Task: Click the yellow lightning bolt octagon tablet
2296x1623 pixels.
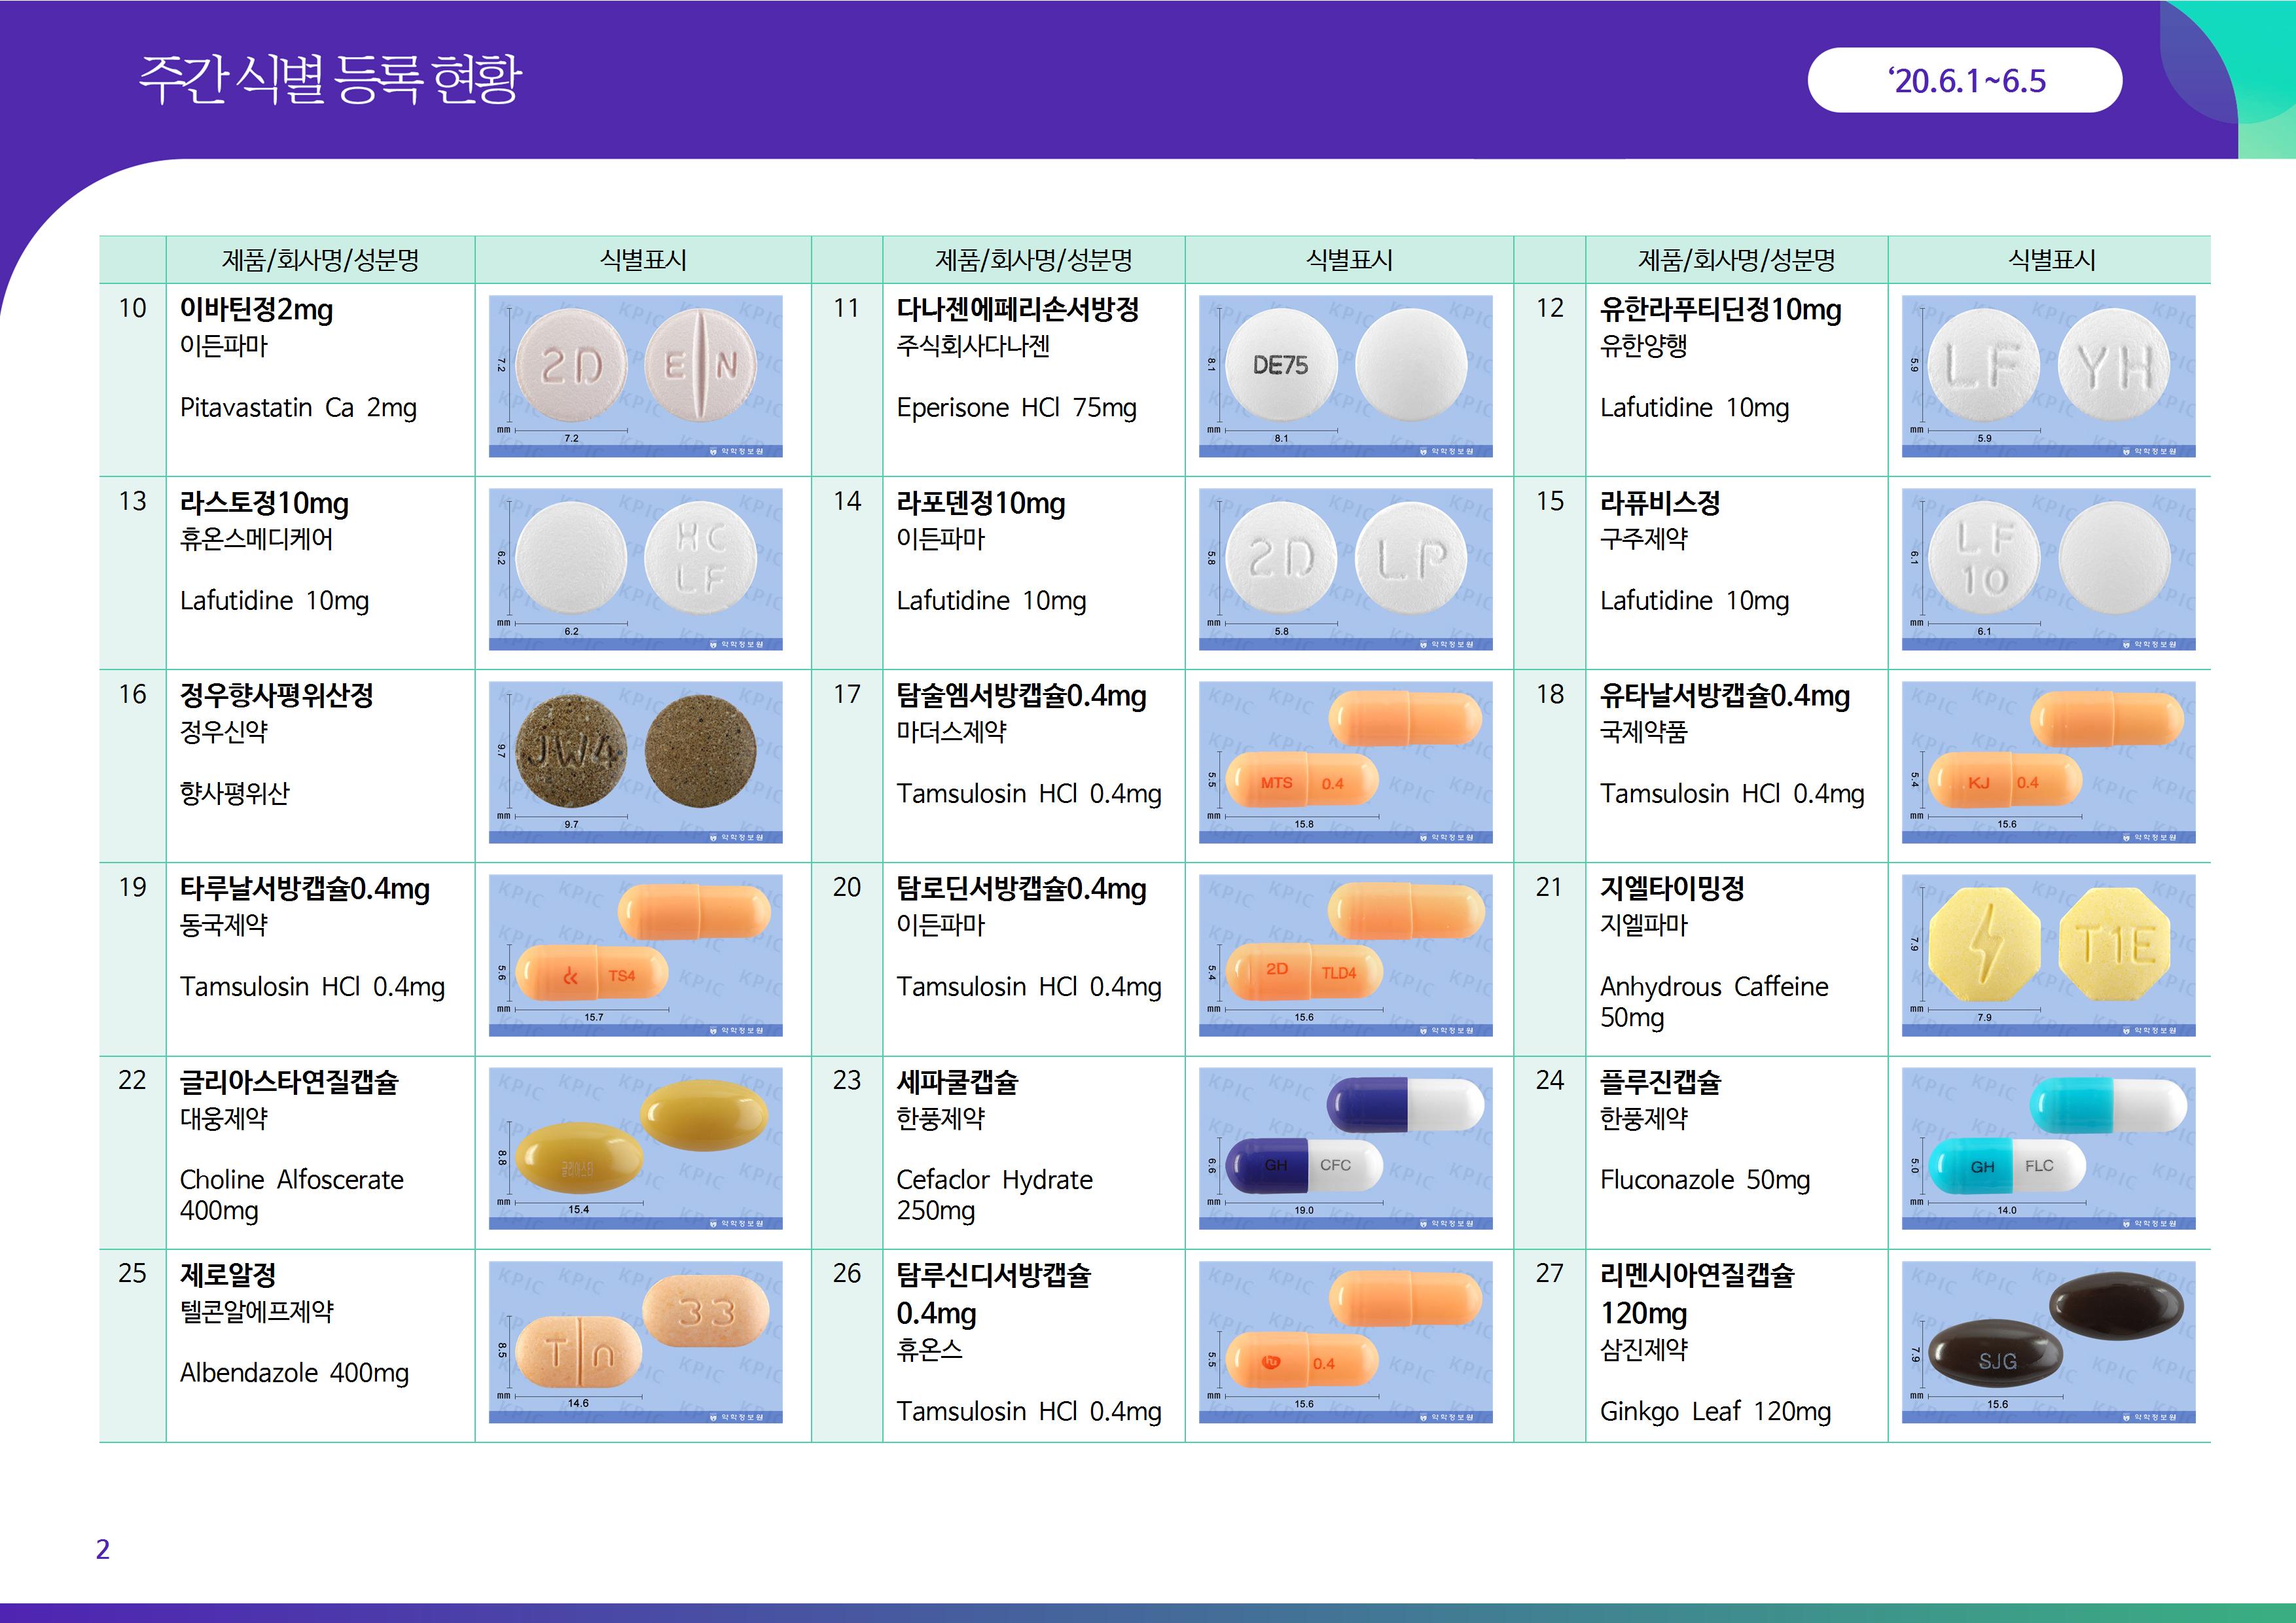Action: click(x=1984, y=945)
